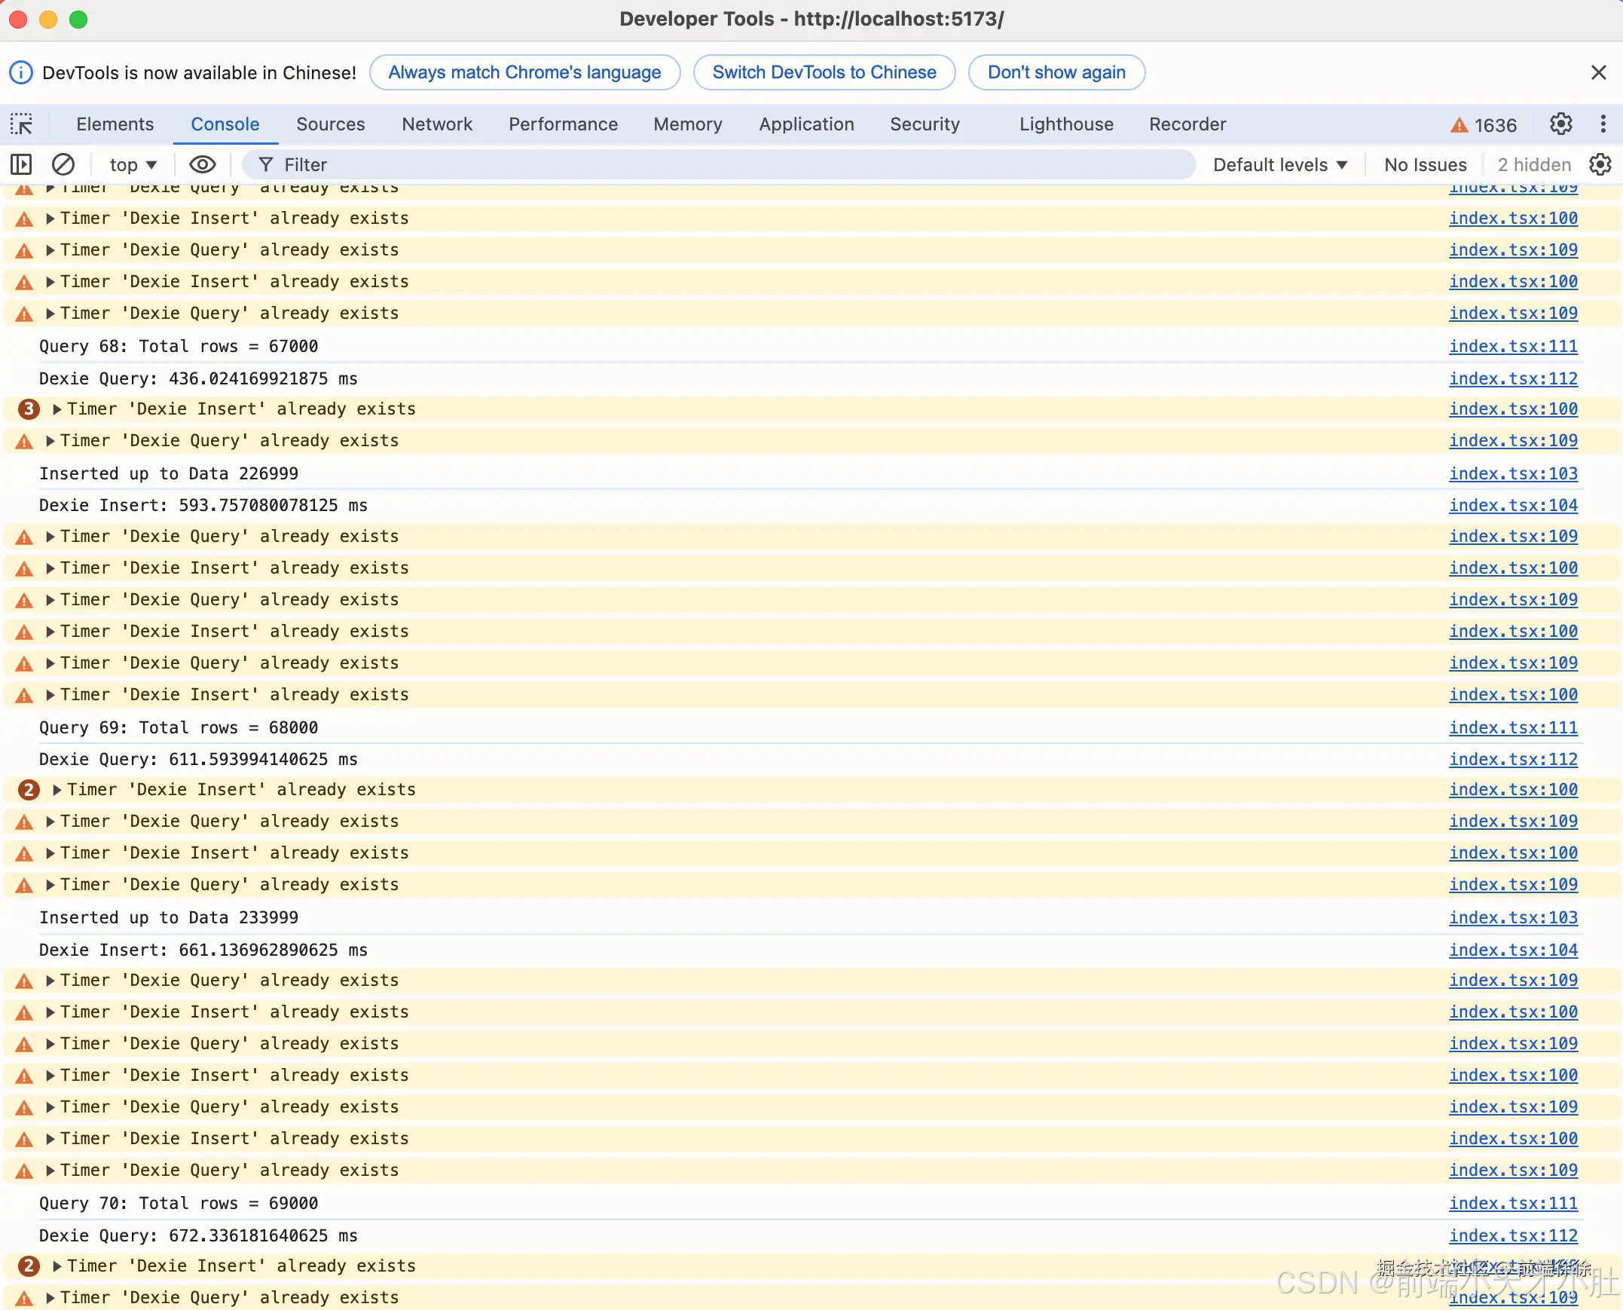This screenshot has height=1310, width=1623.
Task: Click the info icon in language banner
Action: point(20,72)
